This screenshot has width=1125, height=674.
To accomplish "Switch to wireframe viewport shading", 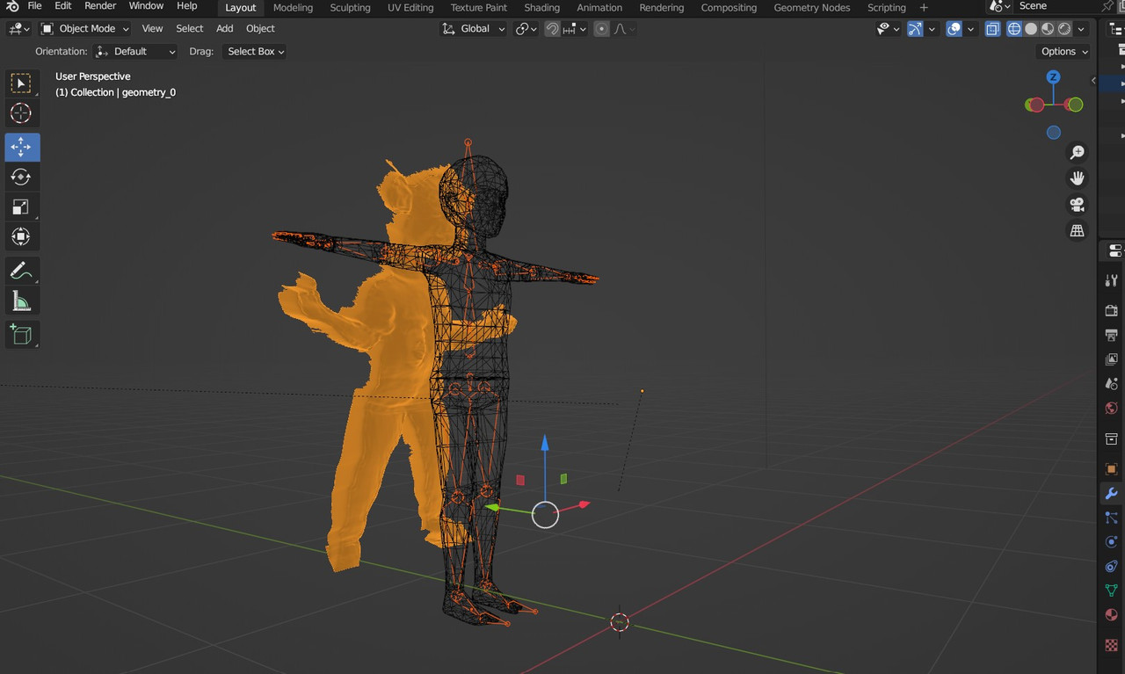I will pyautogui.click(x=1014, y=29).
